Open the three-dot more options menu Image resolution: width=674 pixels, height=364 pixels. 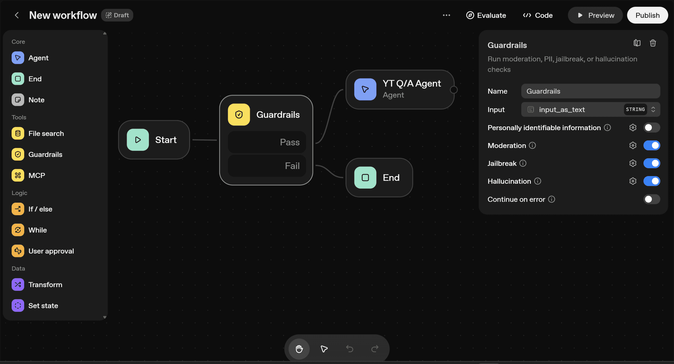446,15
